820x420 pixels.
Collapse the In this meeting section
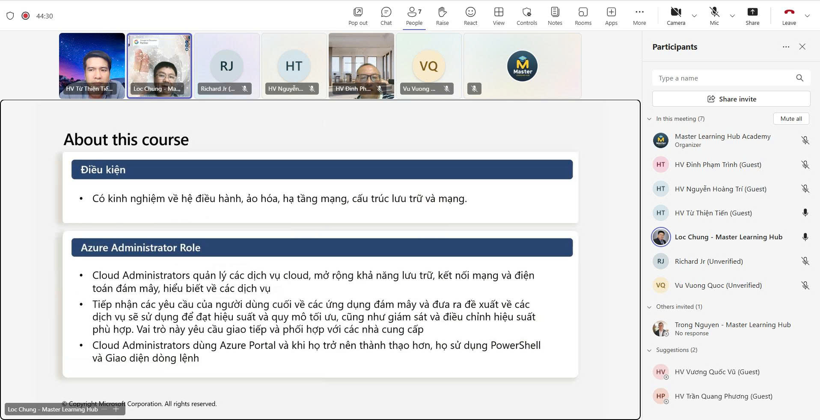(649, 119)
